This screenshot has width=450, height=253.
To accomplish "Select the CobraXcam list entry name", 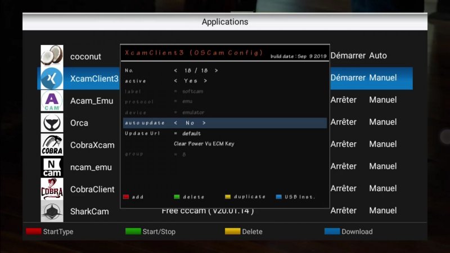I will (92, 145).
